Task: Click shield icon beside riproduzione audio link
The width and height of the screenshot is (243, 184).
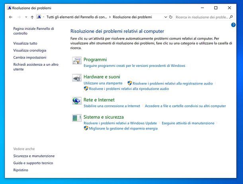Action: point(86,88)
